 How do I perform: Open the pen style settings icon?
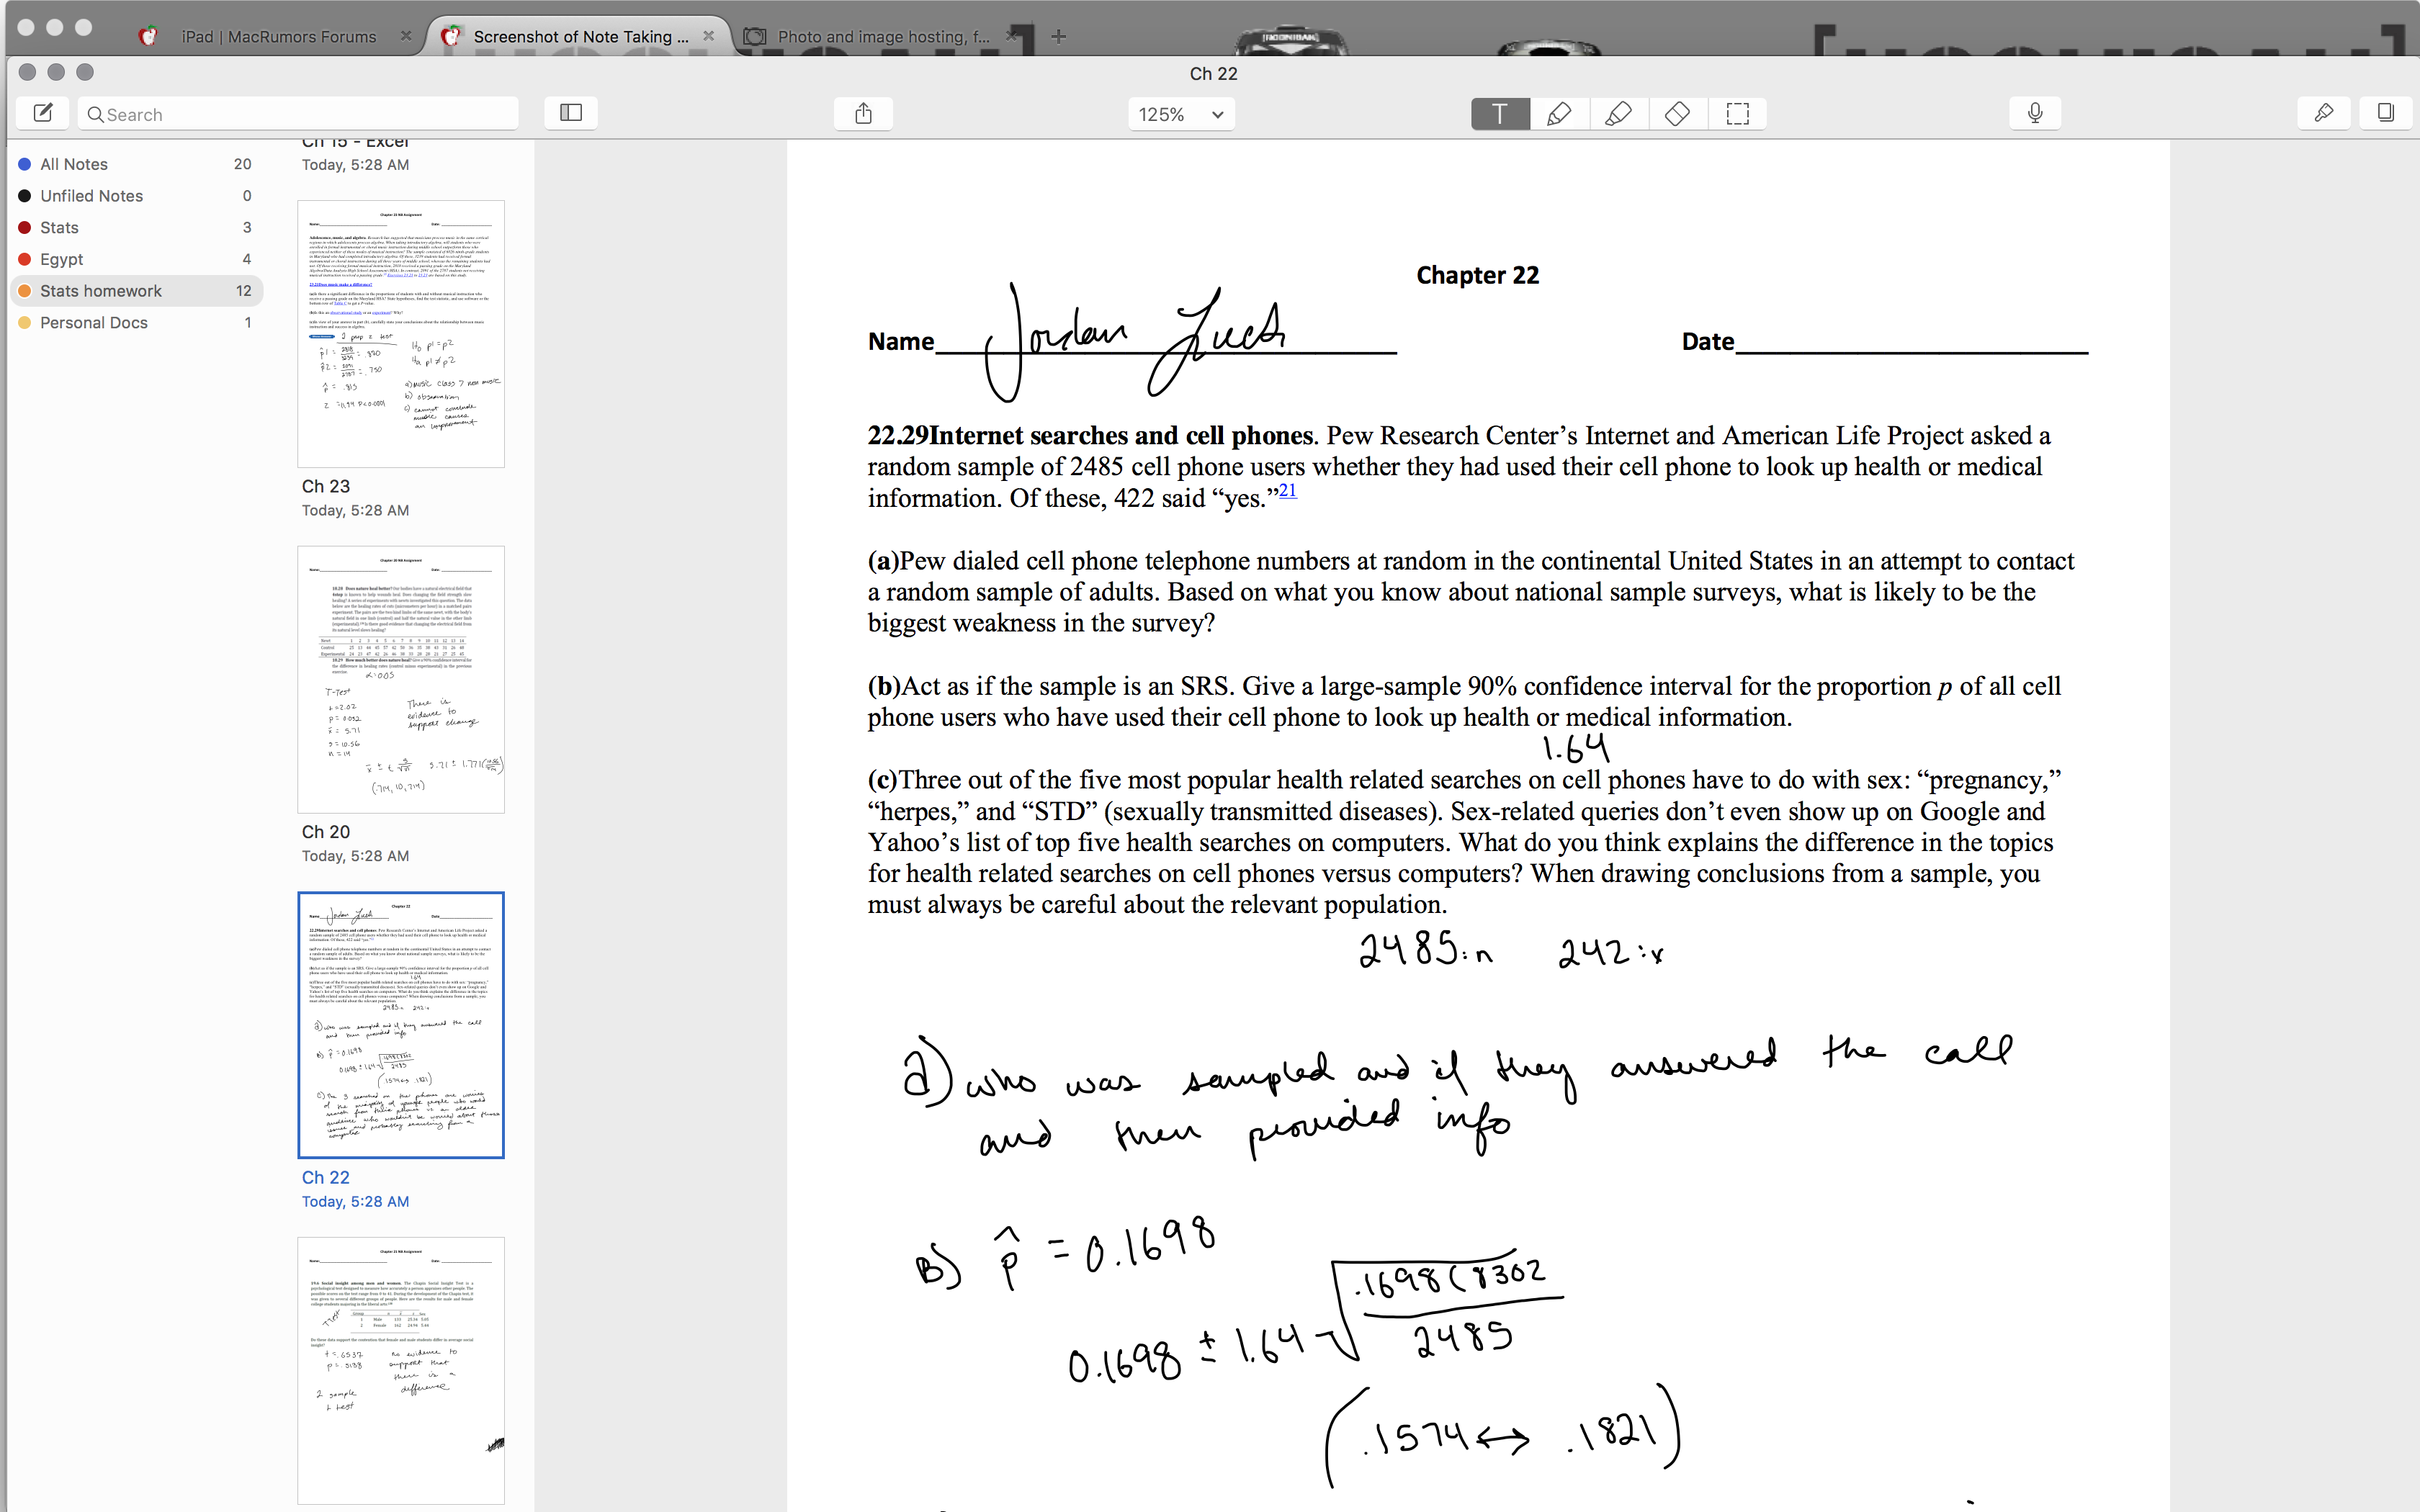[x=2324, y=113]
